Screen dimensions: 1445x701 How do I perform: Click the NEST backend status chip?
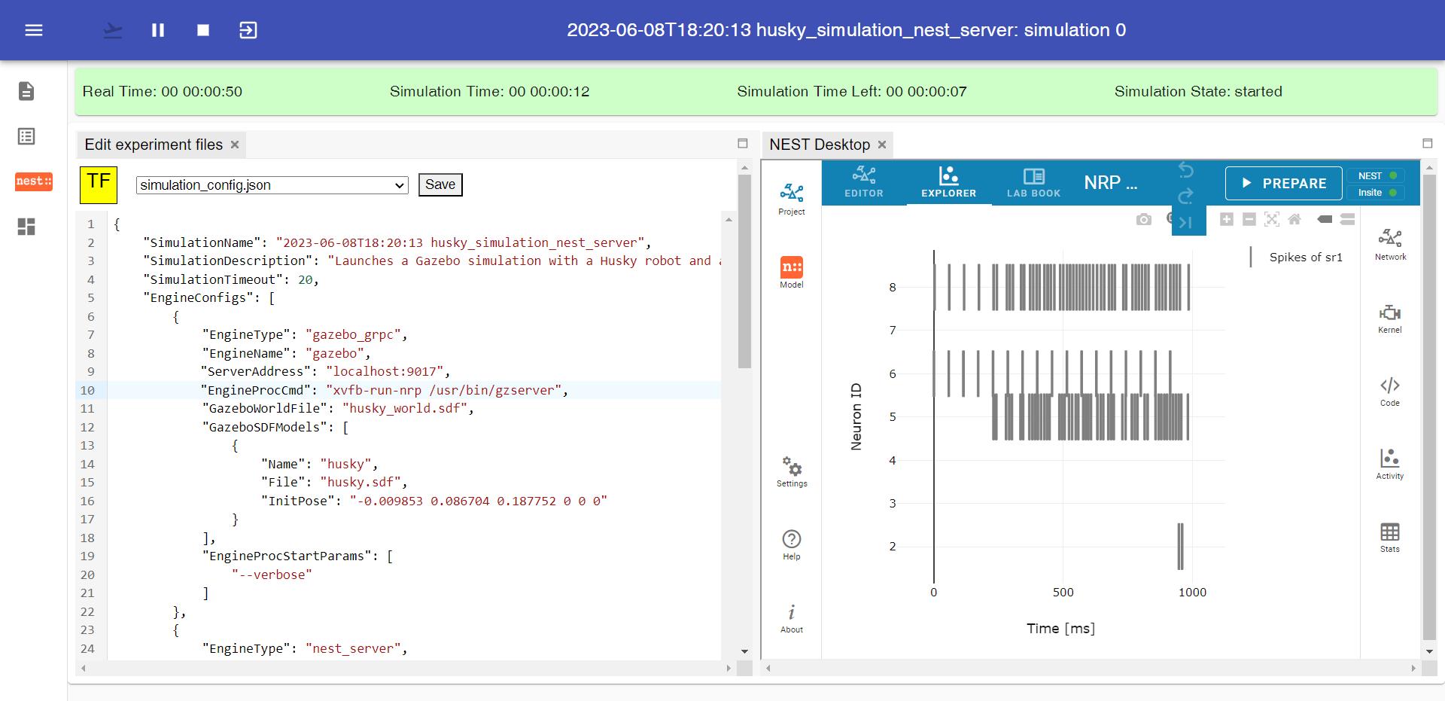click(x=1377, y=175)
